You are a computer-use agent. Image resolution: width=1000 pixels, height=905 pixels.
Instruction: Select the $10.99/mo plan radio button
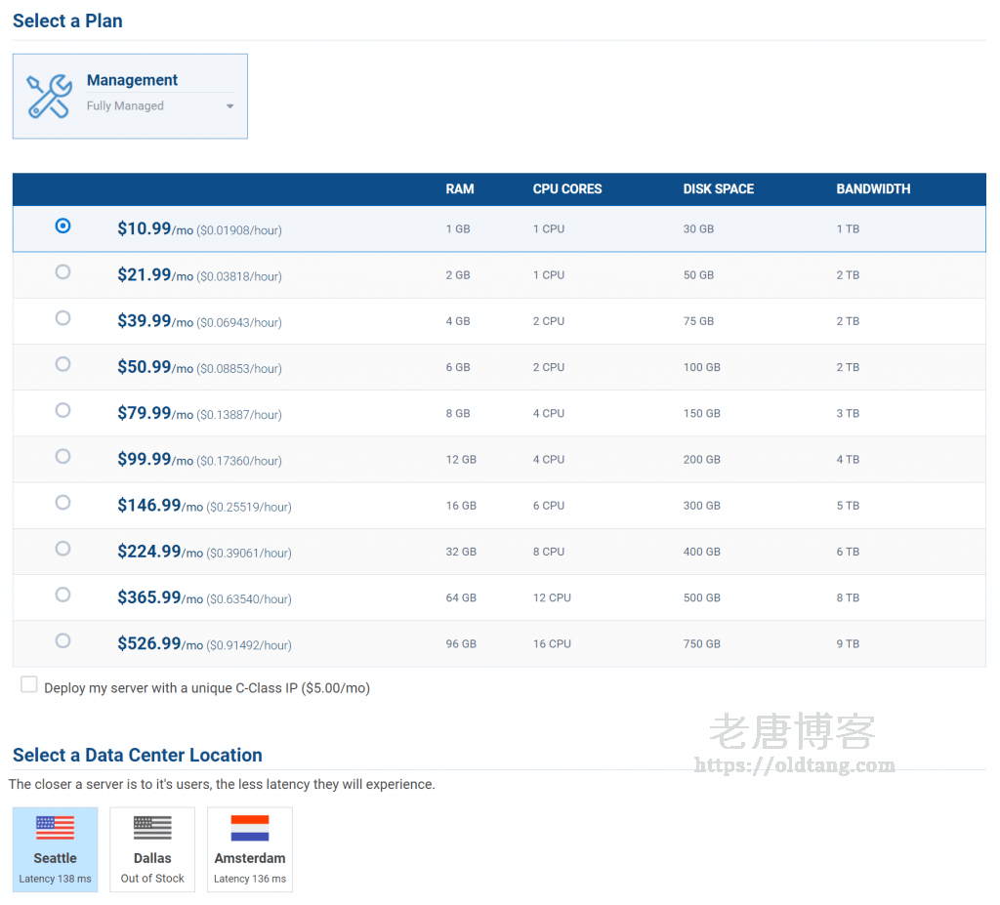(x=62, y=226)
